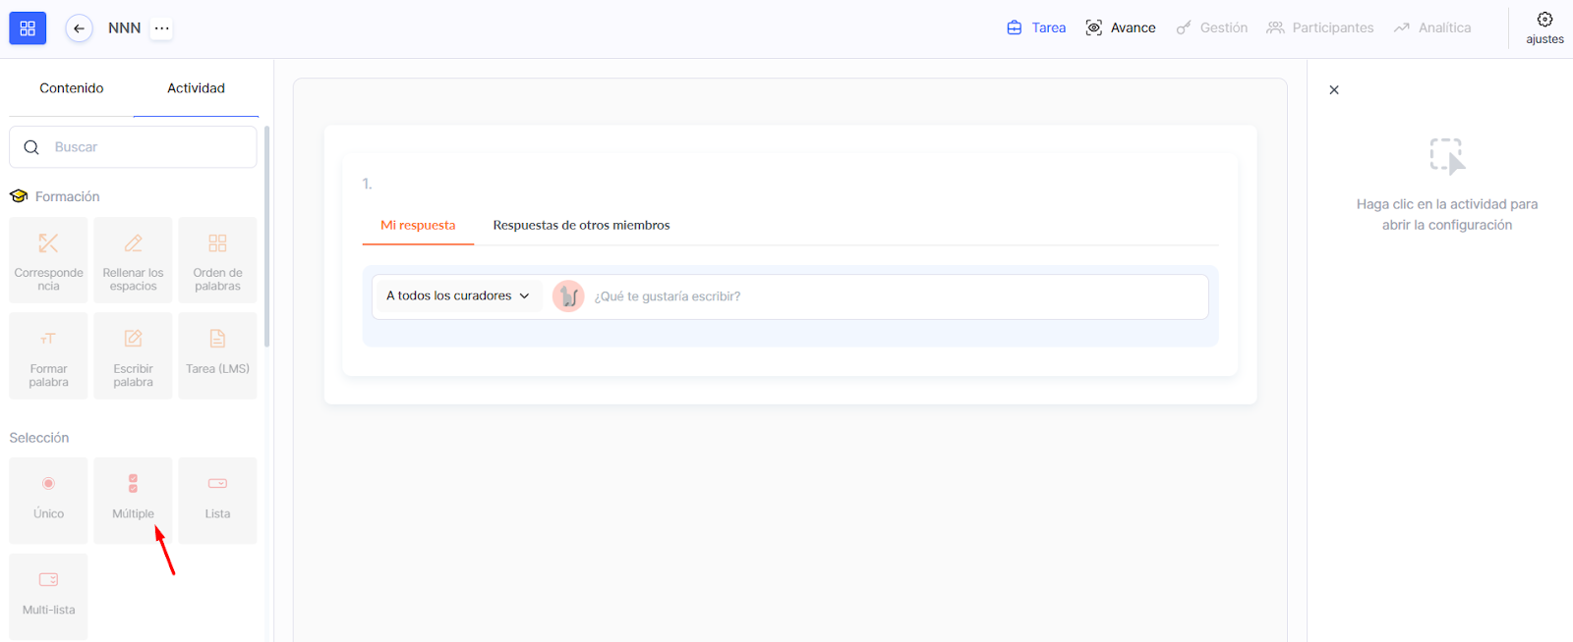The image size is (1573, 642).
Task: Go to the Avance section
Action: (1121, 27)
